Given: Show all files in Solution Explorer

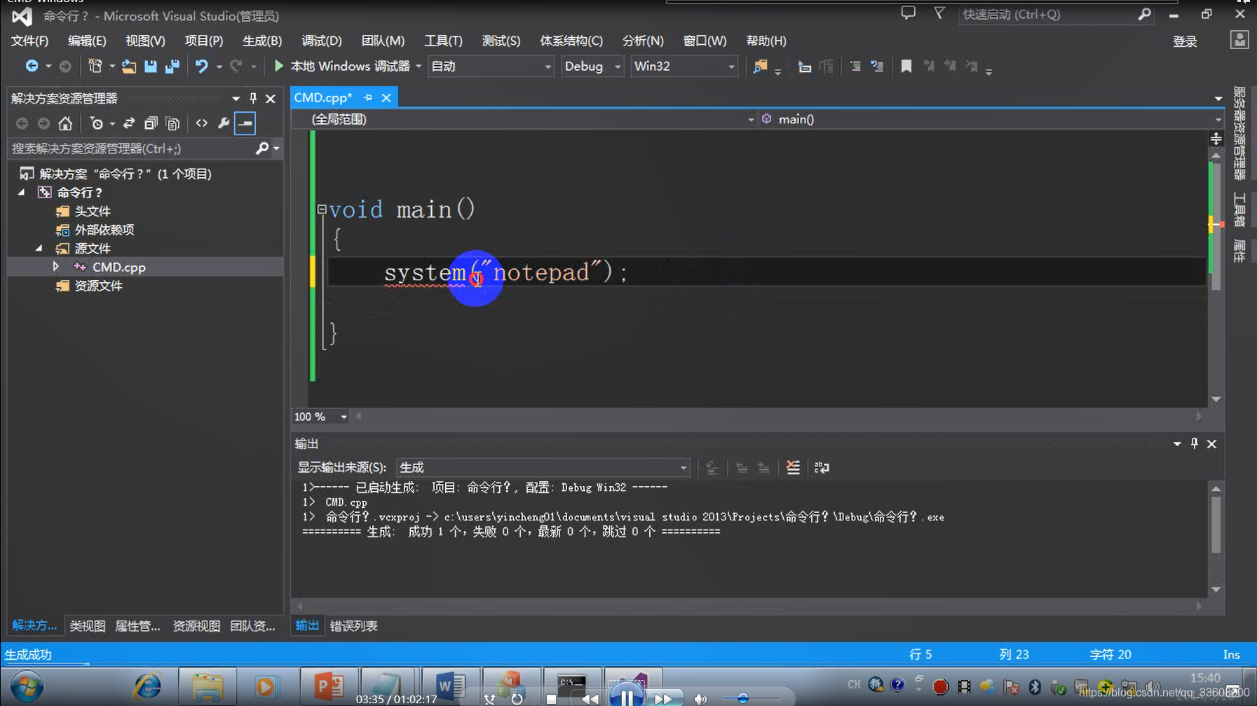Looking at the screenshot, I should 172,123.
